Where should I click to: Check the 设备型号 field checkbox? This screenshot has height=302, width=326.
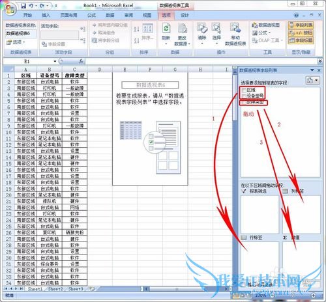tap(244, 96)
